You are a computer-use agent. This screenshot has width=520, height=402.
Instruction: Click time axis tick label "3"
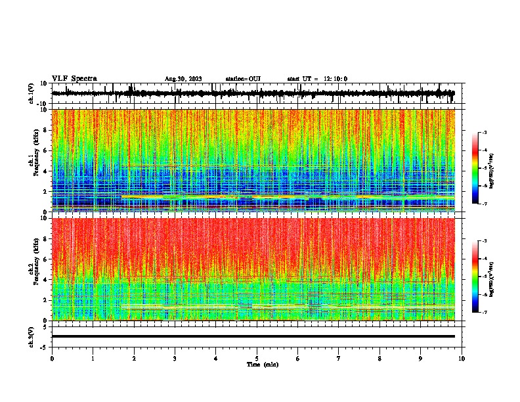point(175,359)
